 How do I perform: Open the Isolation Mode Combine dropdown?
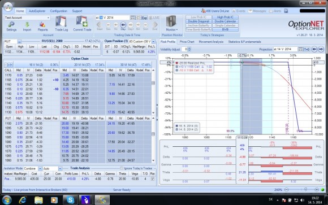click(40, 168)
